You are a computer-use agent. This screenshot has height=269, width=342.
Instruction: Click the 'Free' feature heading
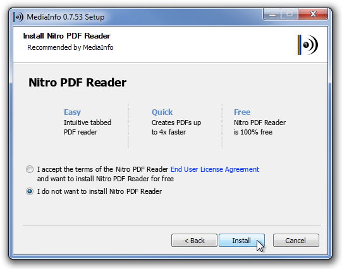click(242, 112)
